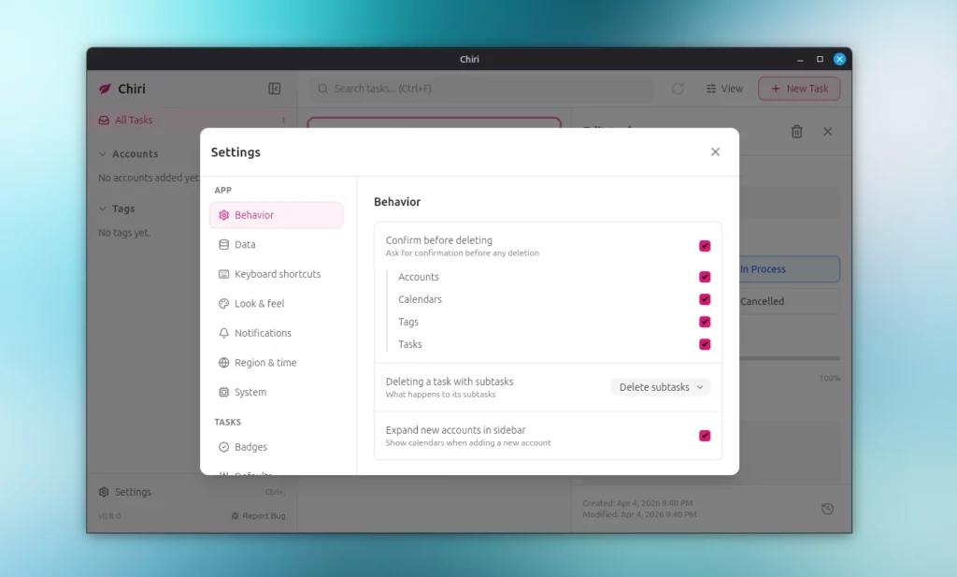Click the task progress slider

click(789, 358)
